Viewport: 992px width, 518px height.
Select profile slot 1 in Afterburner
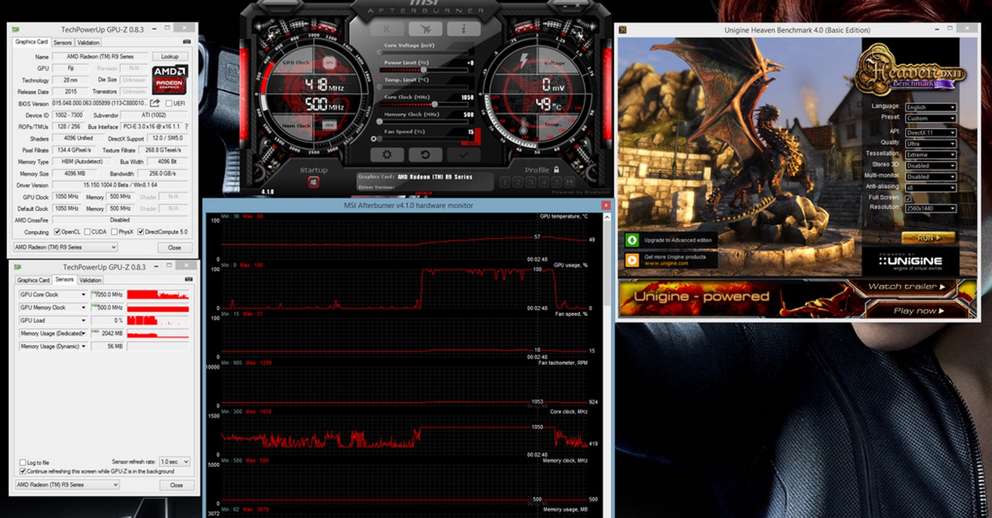pos(505,183)
